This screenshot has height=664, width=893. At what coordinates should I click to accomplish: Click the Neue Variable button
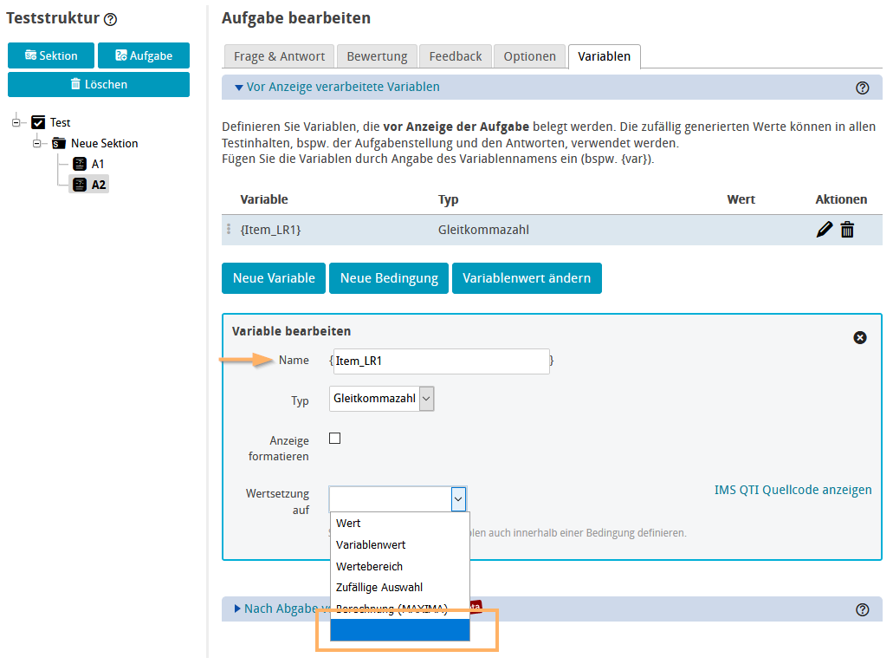coord(273,278)
